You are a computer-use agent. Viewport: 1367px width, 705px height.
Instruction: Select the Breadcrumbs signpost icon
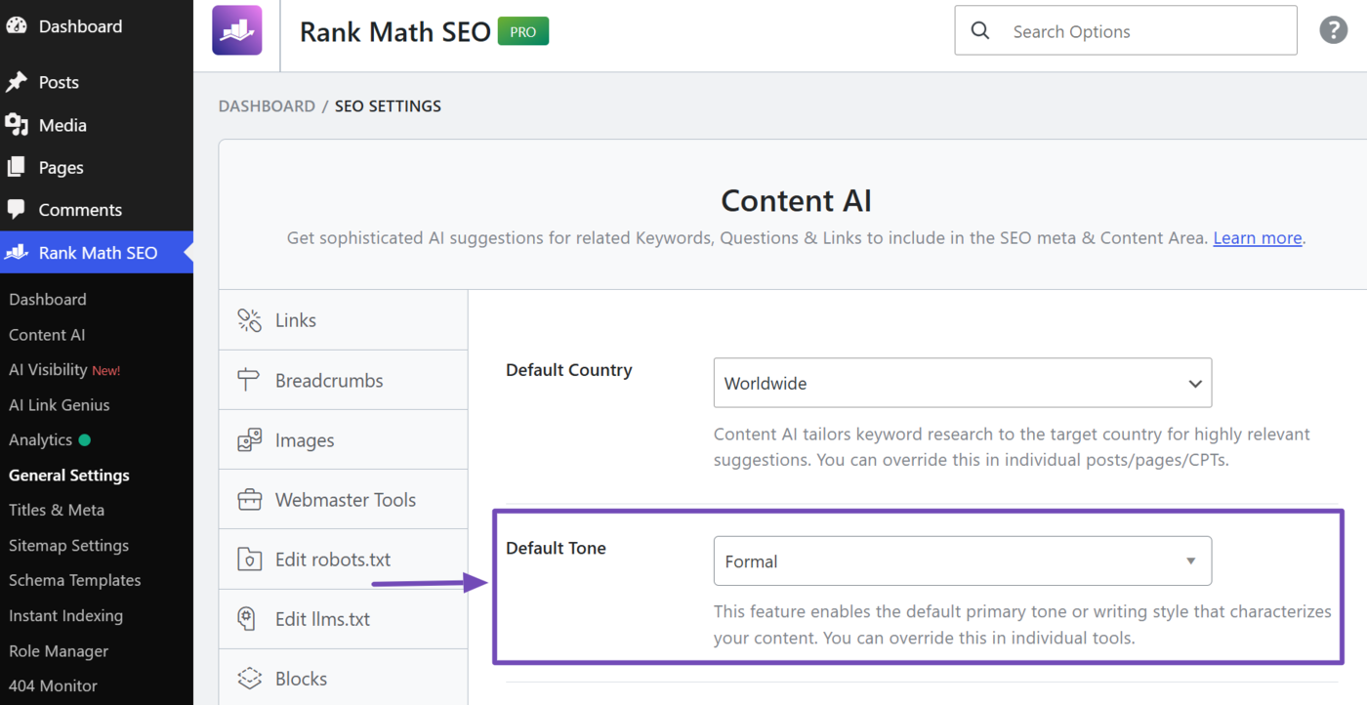pyautogui.click(x=250, y=381)
